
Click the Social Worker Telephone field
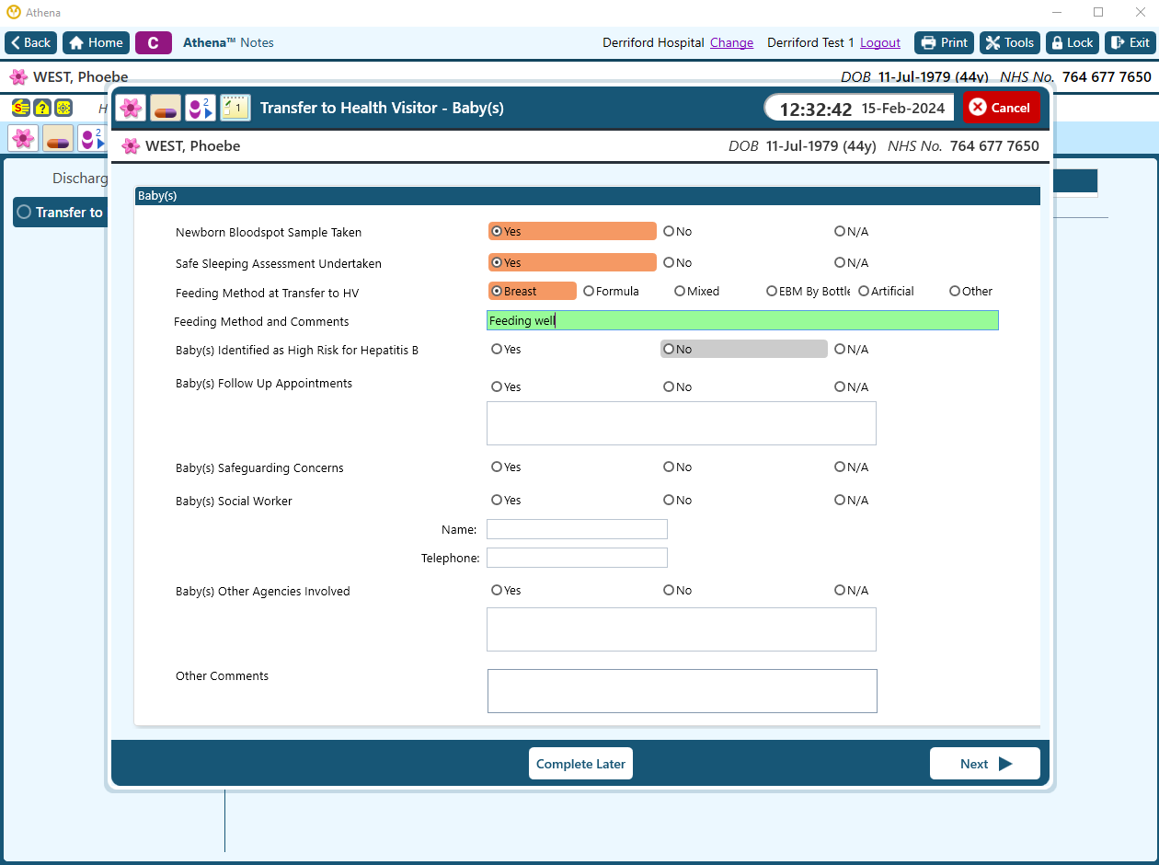(577, 558)
